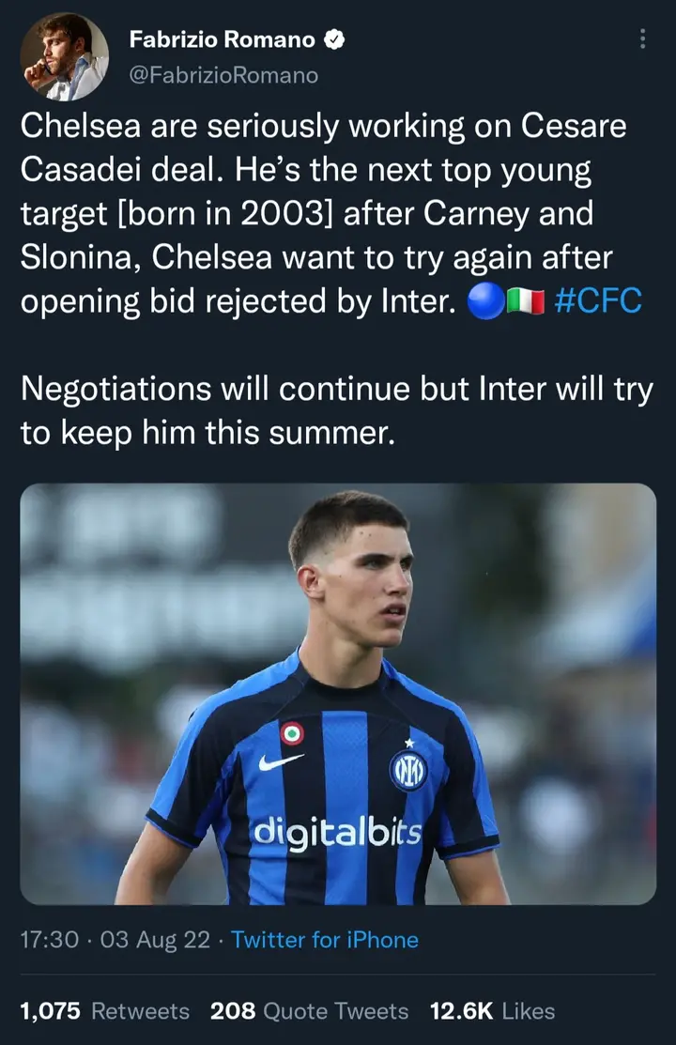Follow the #CFC hashtag link
Image resolution: width=676 pixels, height=1045 pixels.
click(x=597, y=300)
